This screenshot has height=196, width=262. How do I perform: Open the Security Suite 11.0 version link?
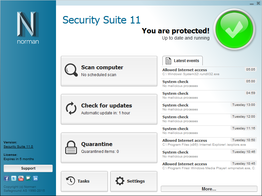tap(18, 147)
